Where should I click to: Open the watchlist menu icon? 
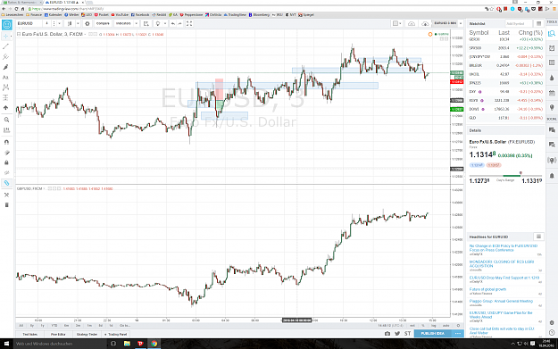[x=538, y=23]
